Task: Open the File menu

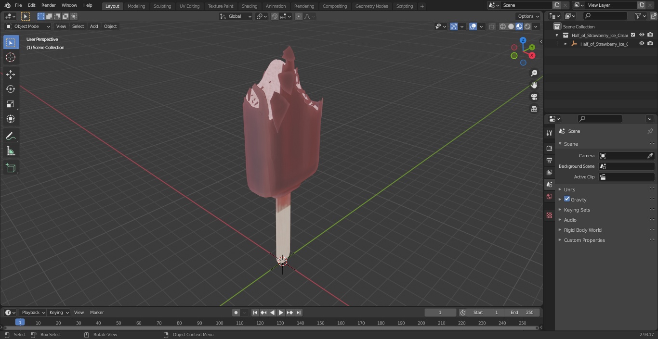Action: (x=18, y=5)
